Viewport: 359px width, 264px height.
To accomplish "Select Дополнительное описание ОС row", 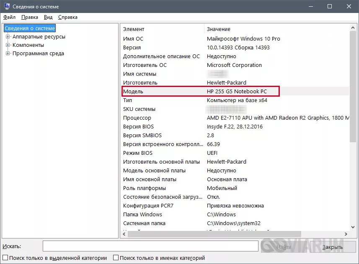I will pyautogui.click(x=235, y=56).
